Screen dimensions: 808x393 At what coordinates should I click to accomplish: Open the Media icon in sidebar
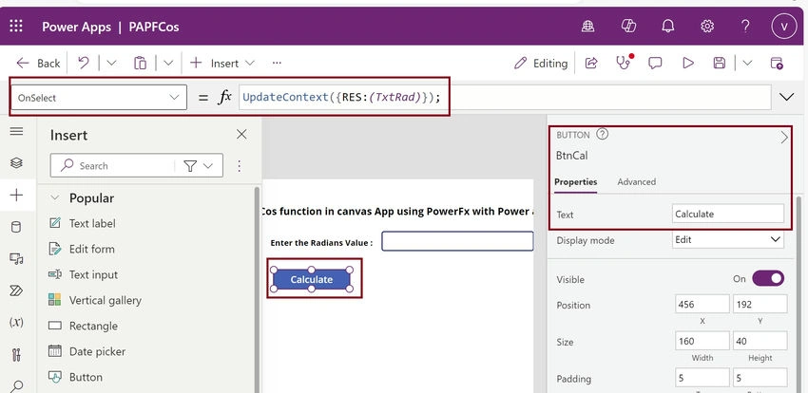[x=16, y=259]
